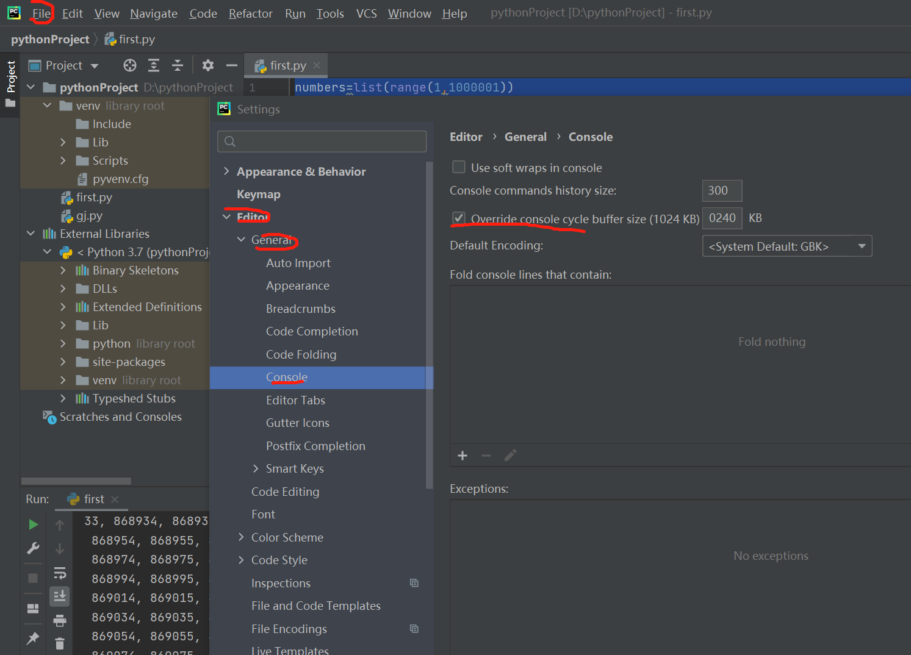Open the VCS menu
Image resolution: width=911 pixels, height=655 pixels.
[x=366, y=13]
